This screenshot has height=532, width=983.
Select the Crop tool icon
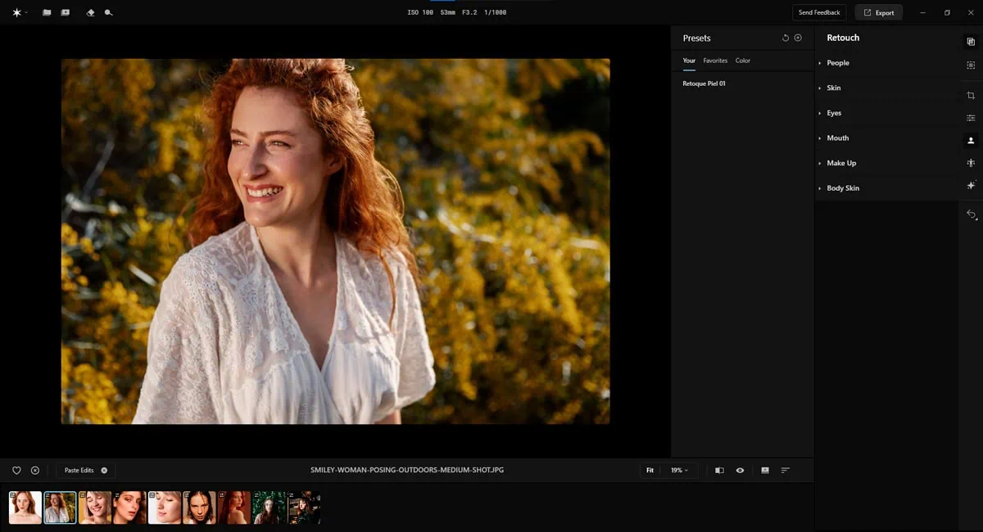971,96
